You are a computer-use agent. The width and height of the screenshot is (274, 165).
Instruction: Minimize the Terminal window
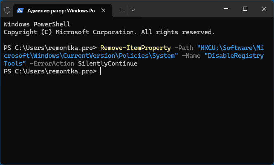(x=226, y=9)
